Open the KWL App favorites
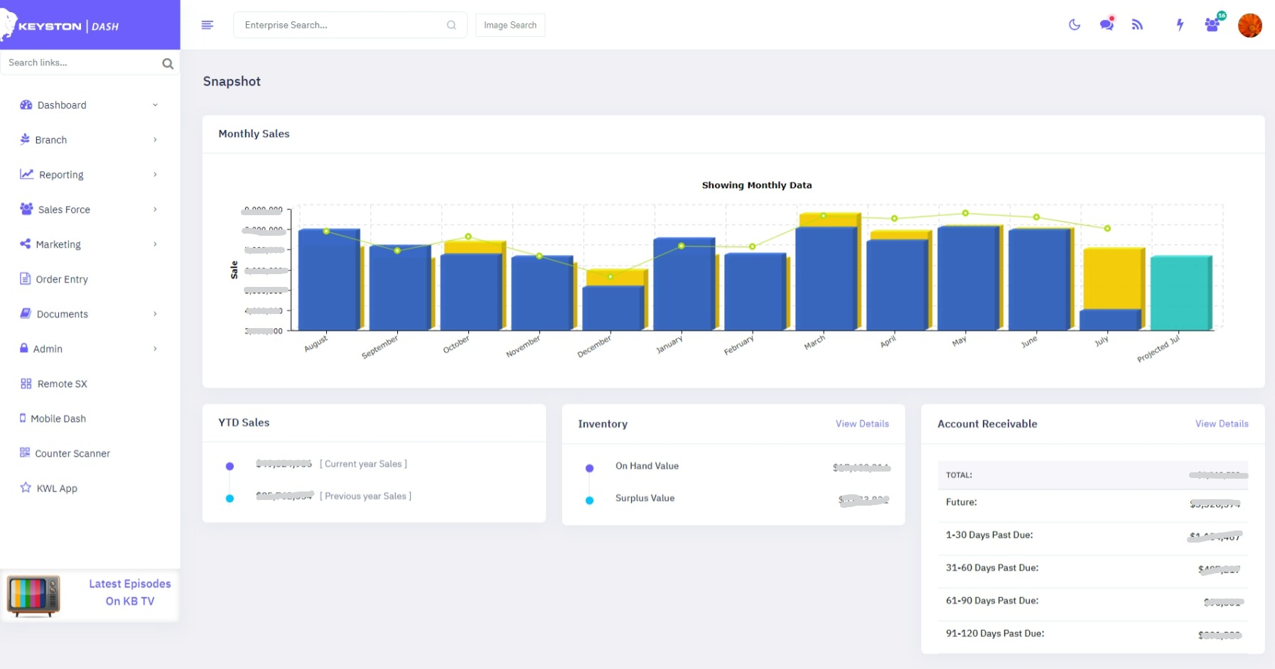1275x669 pixels. point(57,488)
